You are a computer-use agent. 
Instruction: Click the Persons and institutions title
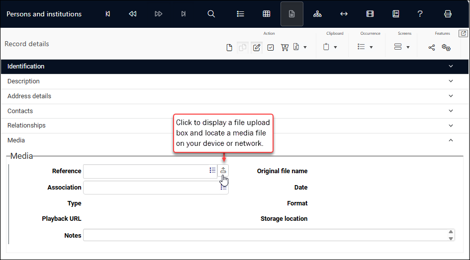tap(44, 14)
